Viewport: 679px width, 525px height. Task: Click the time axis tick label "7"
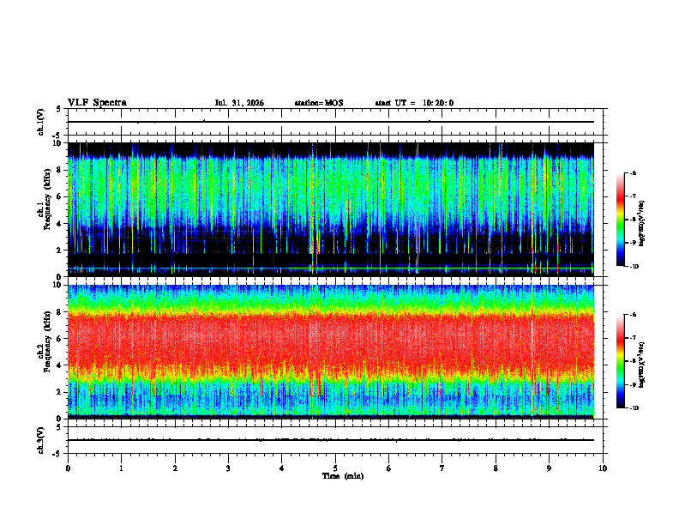pos(442,468)
